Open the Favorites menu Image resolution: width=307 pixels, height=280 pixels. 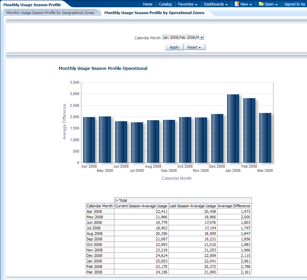188,4
